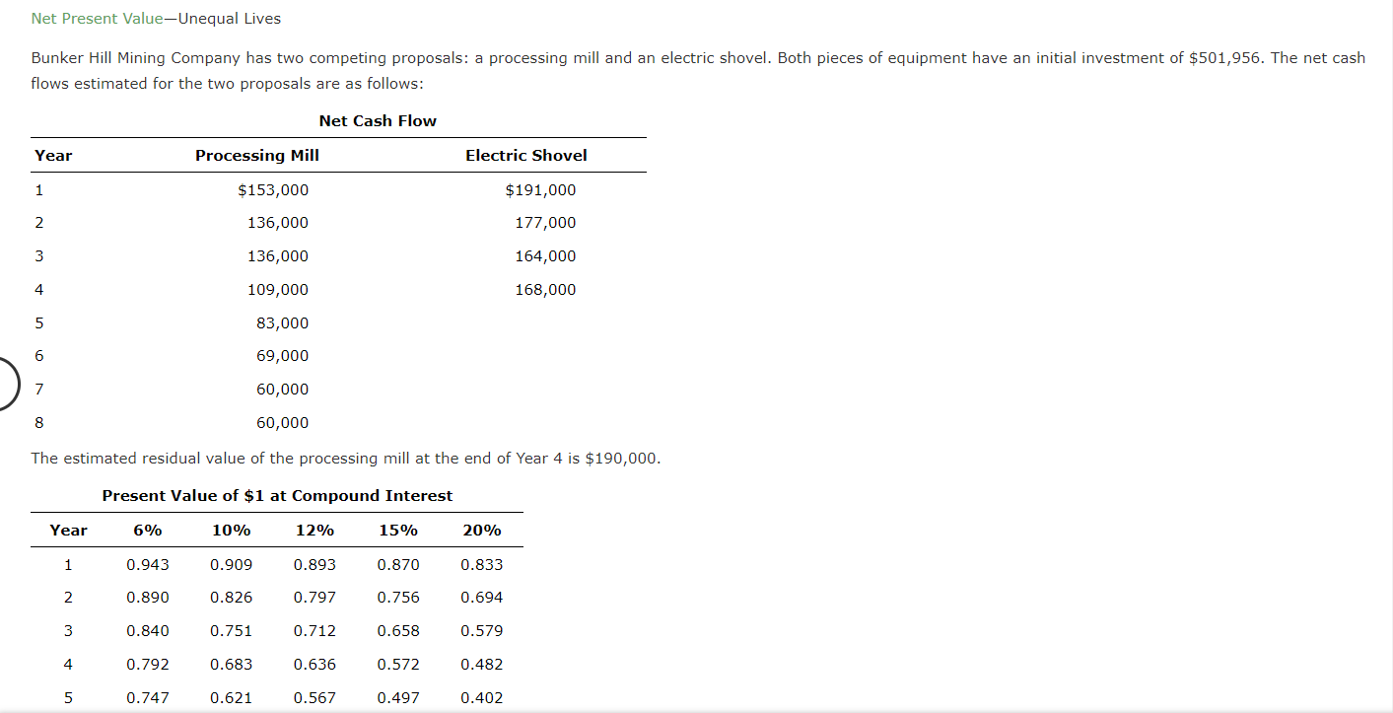This screenshot has width=1393, height=713.
Task: Pick the 0.840 value in the 6% column
Action: click(x=148, y=631)
